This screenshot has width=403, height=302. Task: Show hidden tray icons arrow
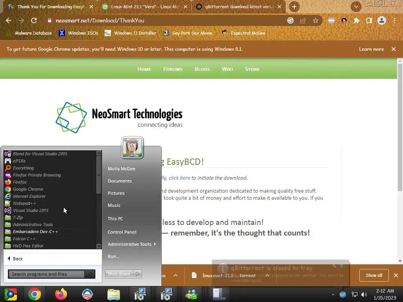pyautogui.click(x=333, y=295)
